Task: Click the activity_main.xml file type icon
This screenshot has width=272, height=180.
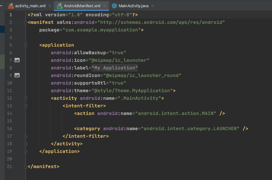Action: point(11,6)
